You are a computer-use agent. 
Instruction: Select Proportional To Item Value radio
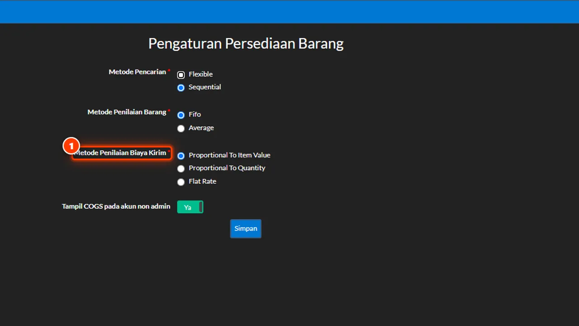(x=181, y=156)
